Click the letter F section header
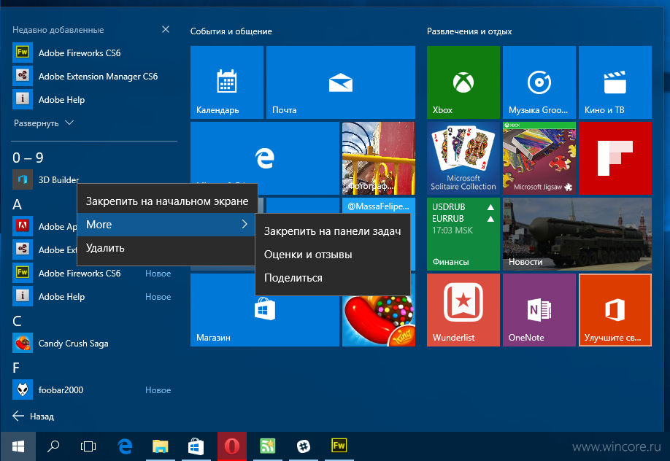The width and height of the screenshot is (670, 461). (16, 368)
